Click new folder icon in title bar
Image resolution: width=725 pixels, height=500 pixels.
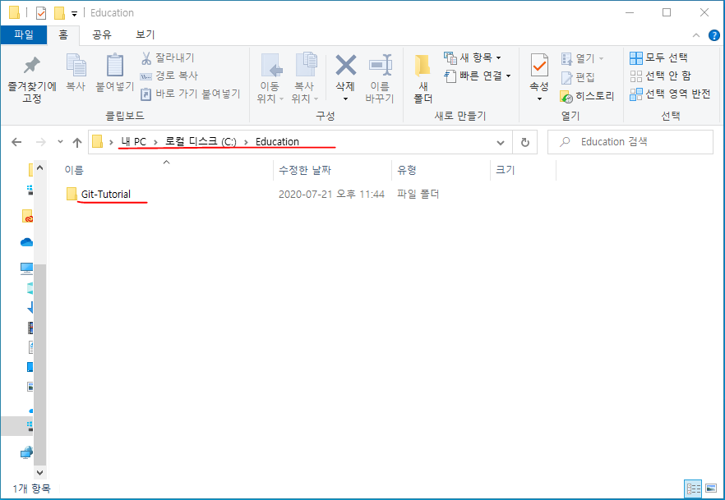(59, 13)
